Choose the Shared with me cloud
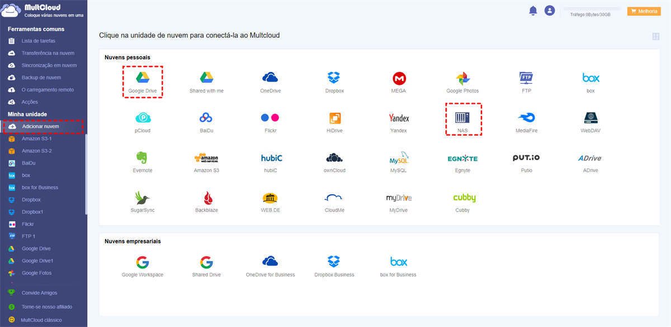Viewport: 671px width, 327px height. tap(206, 77)
